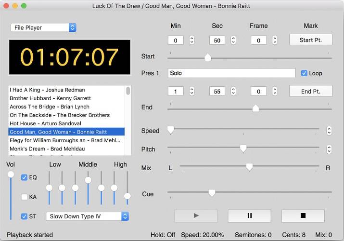This screenshot has height=241, width=344.
Task: Click the Vol volume slider knob
Action: coord(11,174)
